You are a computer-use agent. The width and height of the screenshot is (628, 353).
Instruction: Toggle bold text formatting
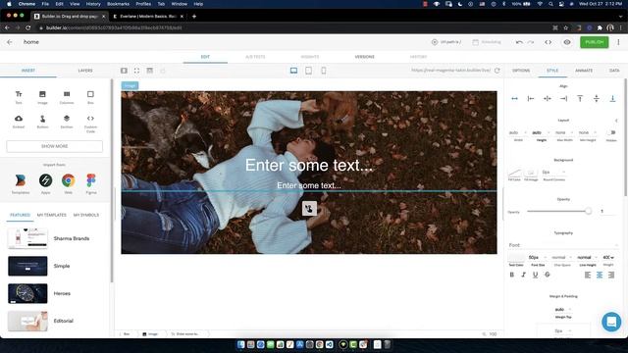[x=511, y=275]
